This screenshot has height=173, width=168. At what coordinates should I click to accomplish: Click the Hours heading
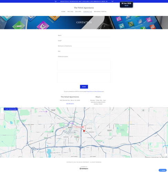click(x=98, y=97)
